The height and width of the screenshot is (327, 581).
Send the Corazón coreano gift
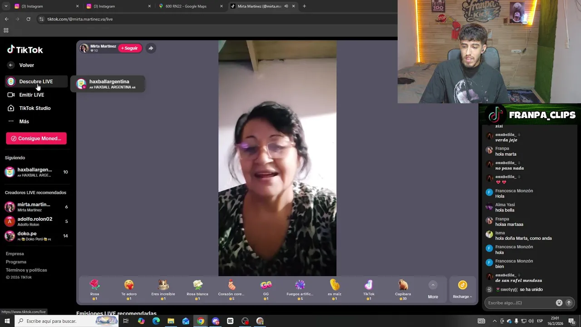pyautogui.click(x=231, y=289)
